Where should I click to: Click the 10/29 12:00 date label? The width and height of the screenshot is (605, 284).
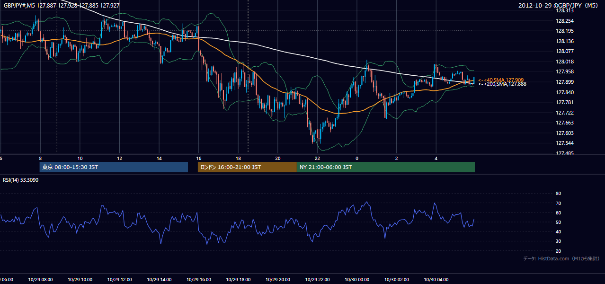(x=120, y=279)
